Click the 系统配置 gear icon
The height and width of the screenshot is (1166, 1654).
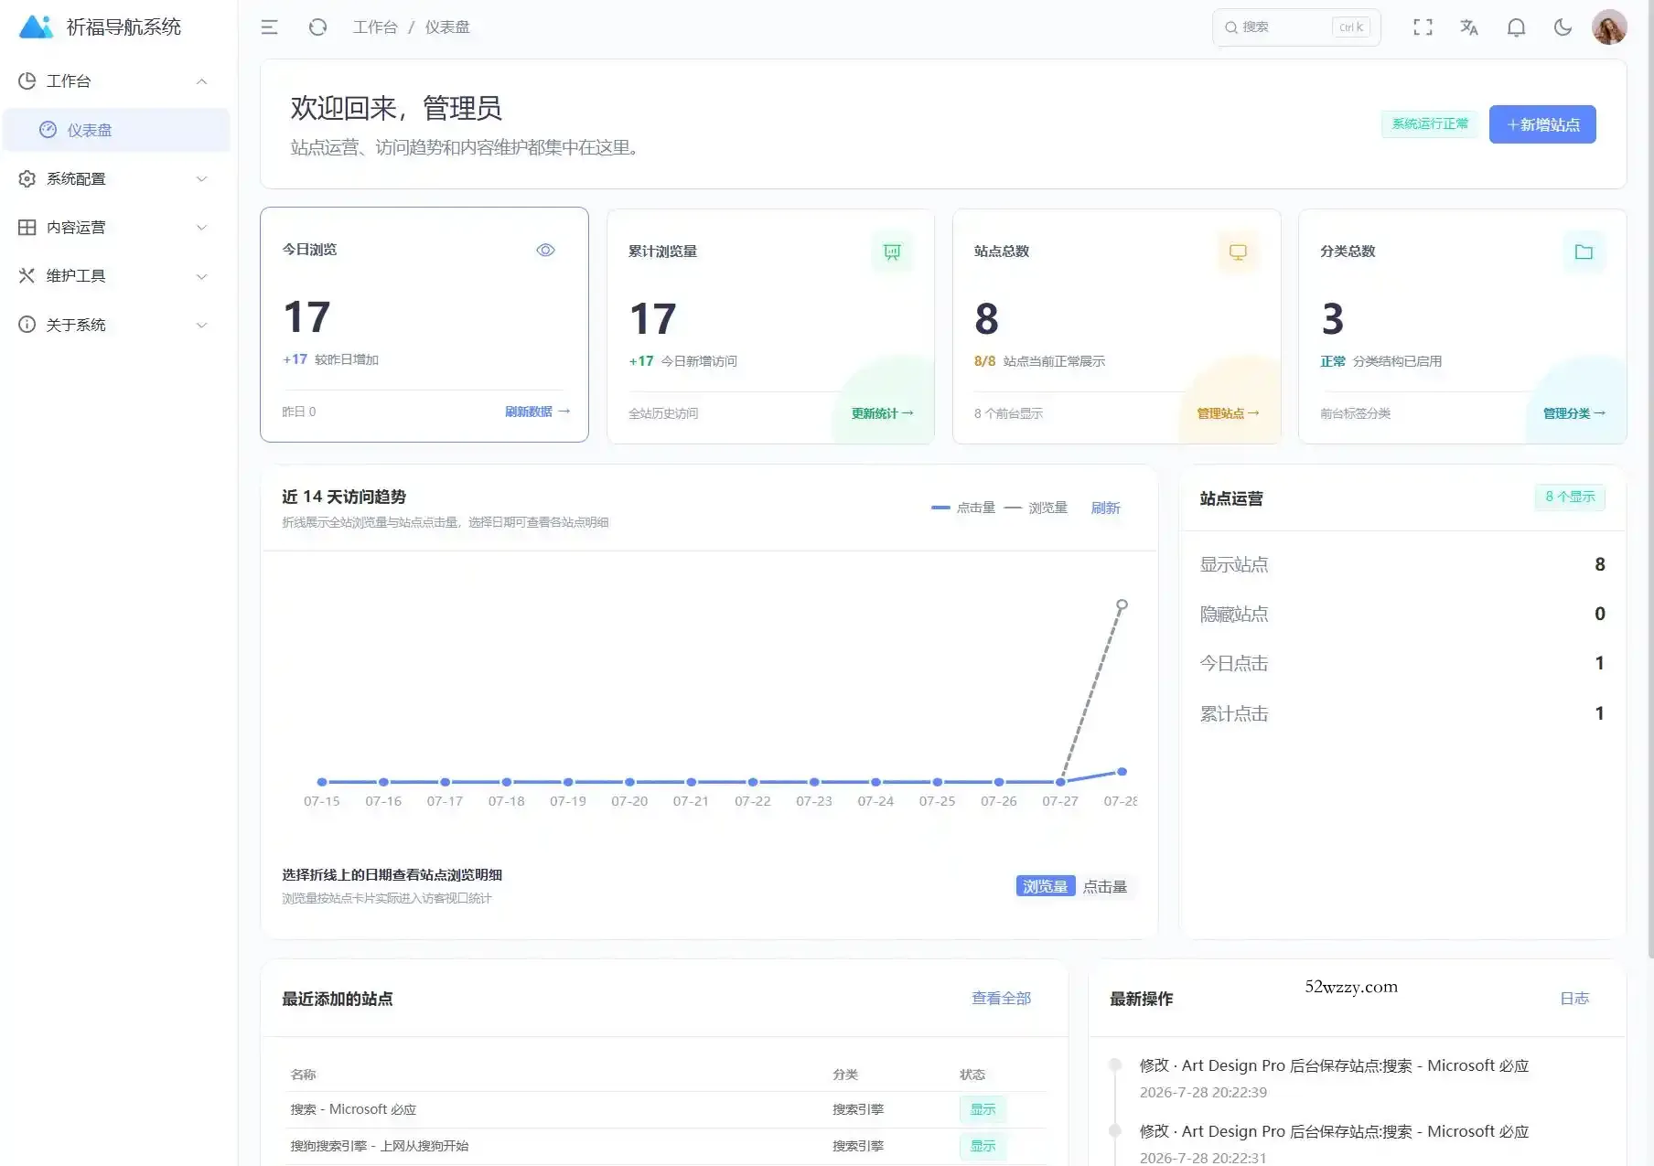click(27, 178)
